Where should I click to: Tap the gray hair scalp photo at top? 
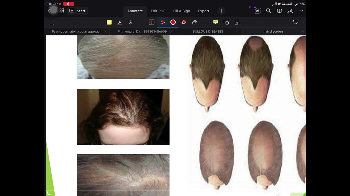coord(123,57)
